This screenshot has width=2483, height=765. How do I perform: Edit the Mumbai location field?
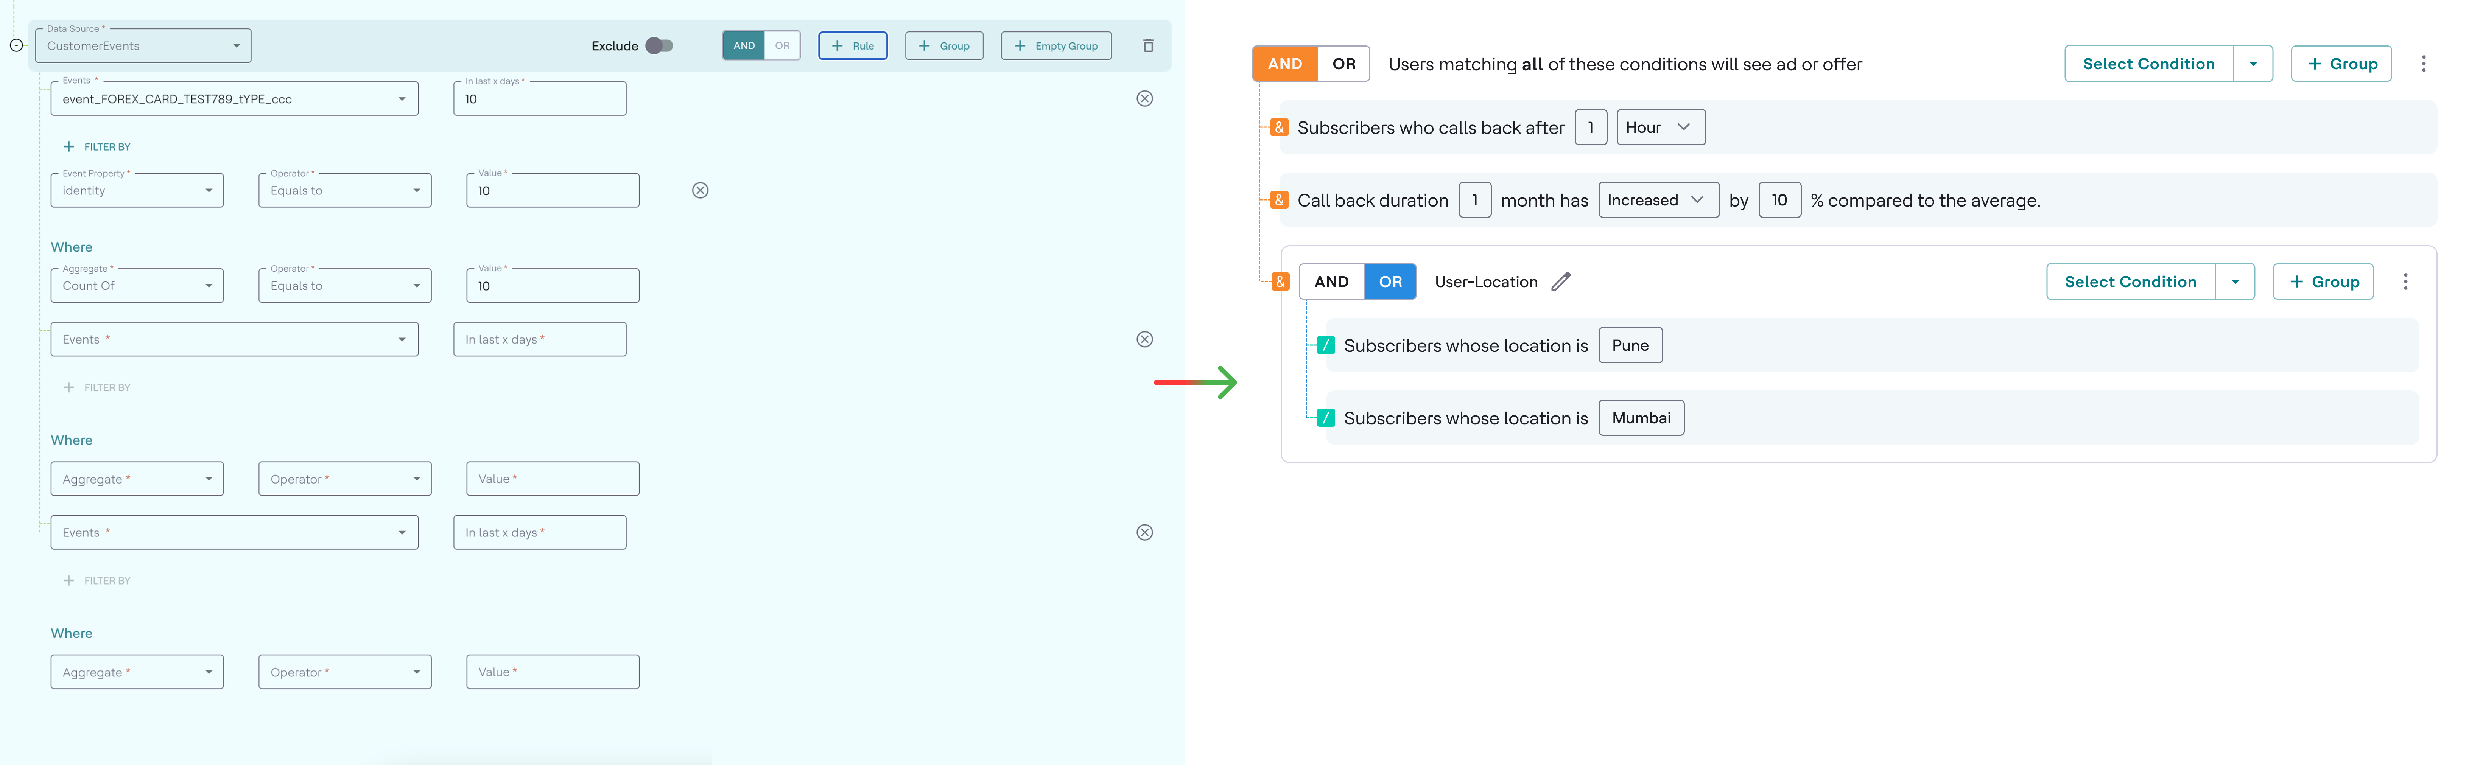1641,417
